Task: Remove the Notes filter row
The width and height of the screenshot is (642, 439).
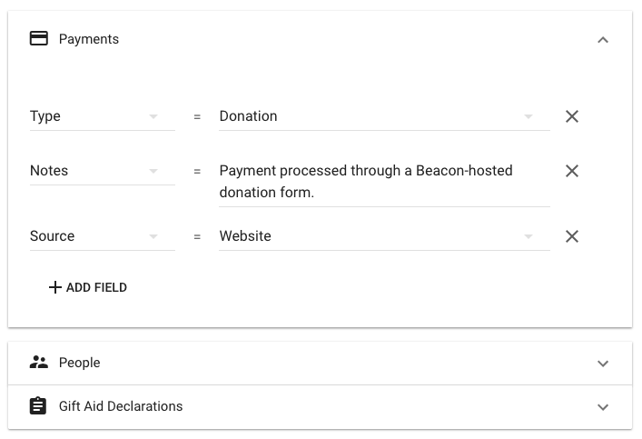Action: pyautogui.click(x=572, y=171)
